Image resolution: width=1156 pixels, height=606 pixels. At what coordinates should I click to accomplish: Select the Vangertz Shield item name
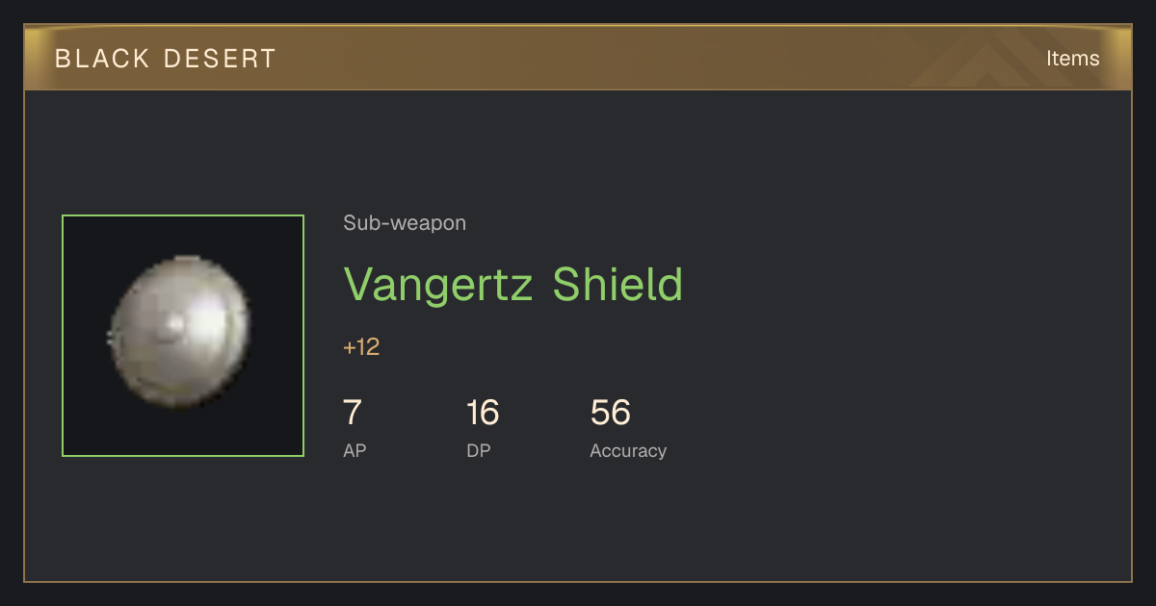click(x=512, y=284)
